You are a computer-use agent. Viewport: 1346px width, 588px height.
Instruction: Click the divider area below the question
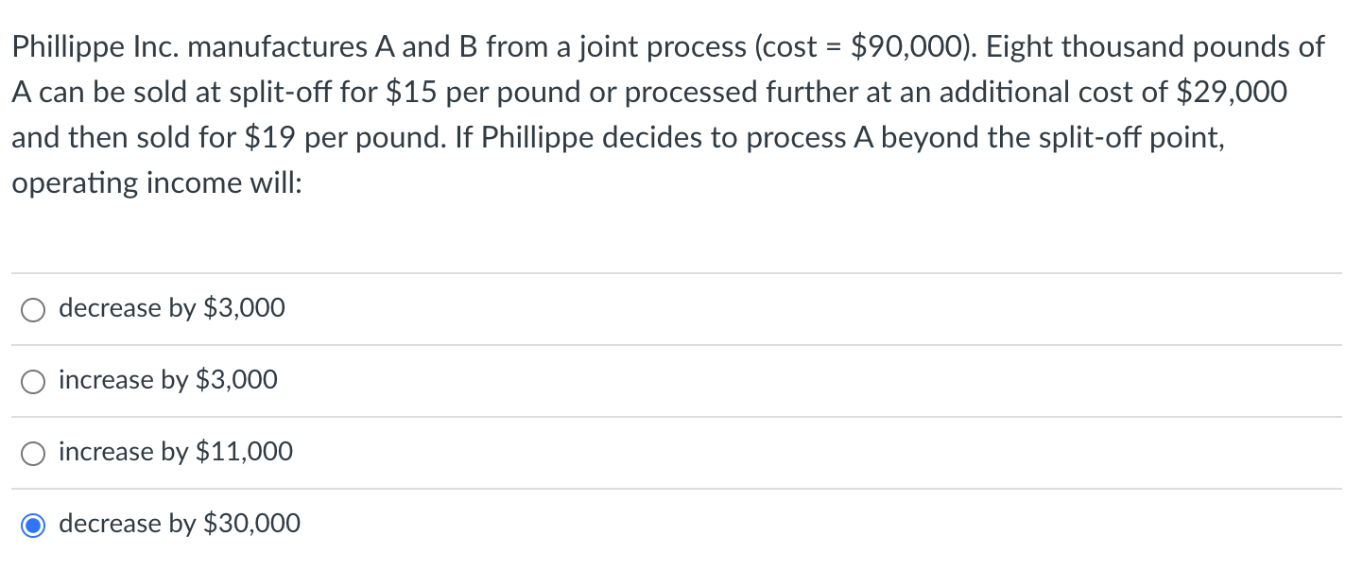(662, 273)
